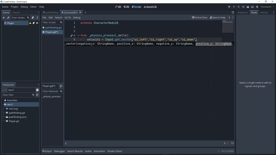Toggle FileSystem split mode
The width and height of the screenshot is (276, 155).
[x=38, y=90]
